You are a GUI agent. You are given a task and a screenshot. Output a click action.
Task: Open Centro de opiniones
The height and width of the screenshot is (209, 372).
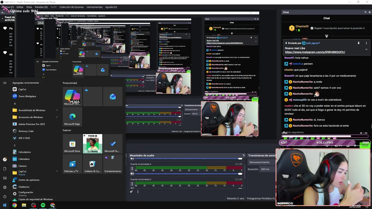[35, 180]
